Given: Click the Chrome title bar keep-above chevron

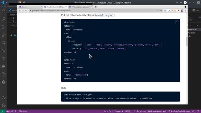Looking at the screenshot, I should click(181, 3).
